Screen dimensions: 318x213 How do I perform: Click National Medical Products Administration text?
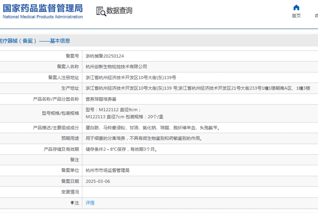pyautogui.click(x=43, y=17)
